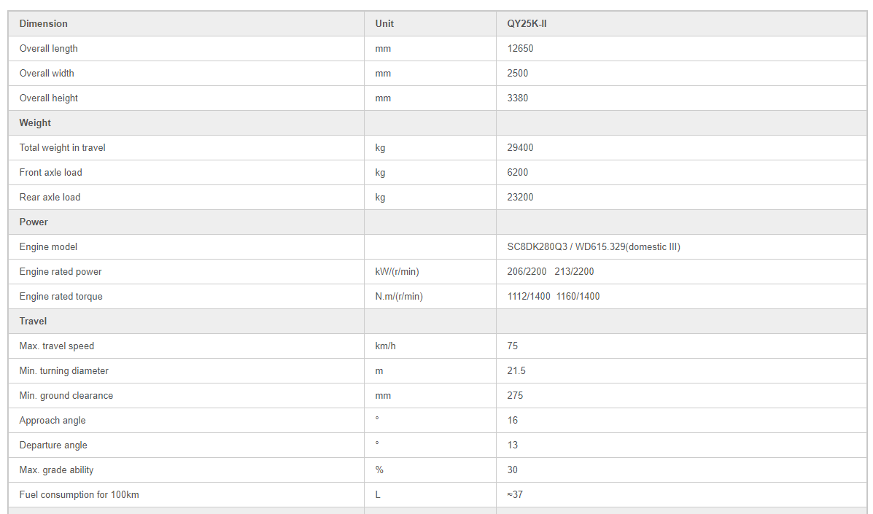This screenshot has width=873, height=514.
Task: Click the Max. travel speed value 75
Action: pyautogui.click(x=512, y=346)
